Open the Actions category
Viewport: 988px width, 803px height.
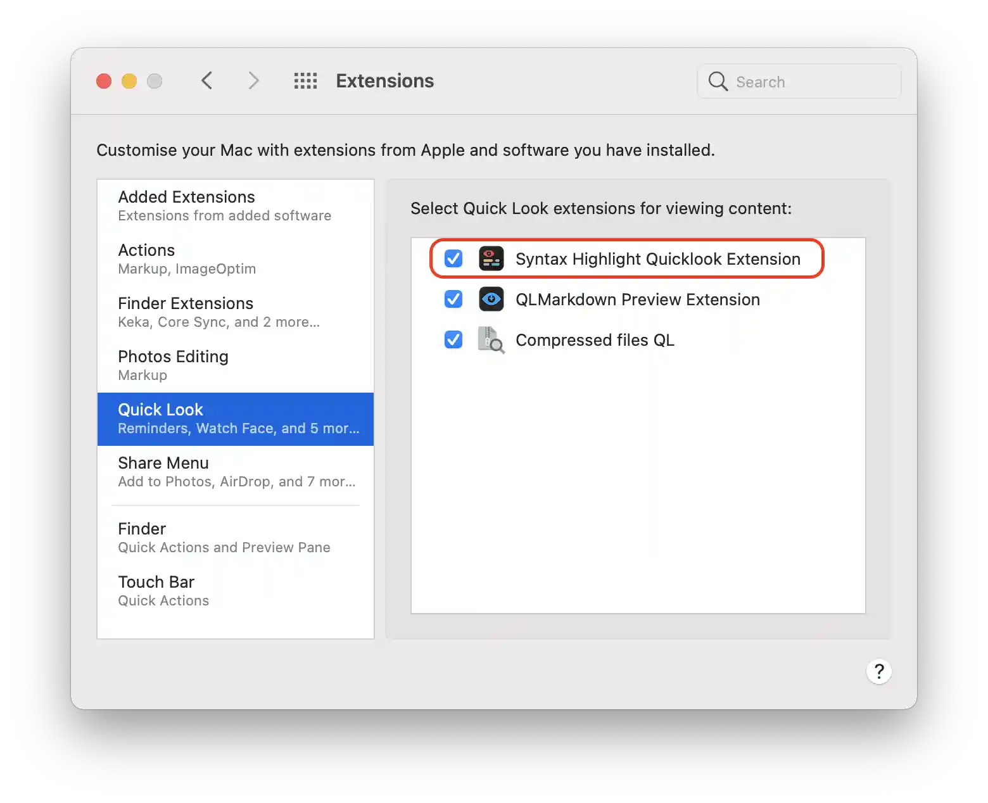(186, 258)
